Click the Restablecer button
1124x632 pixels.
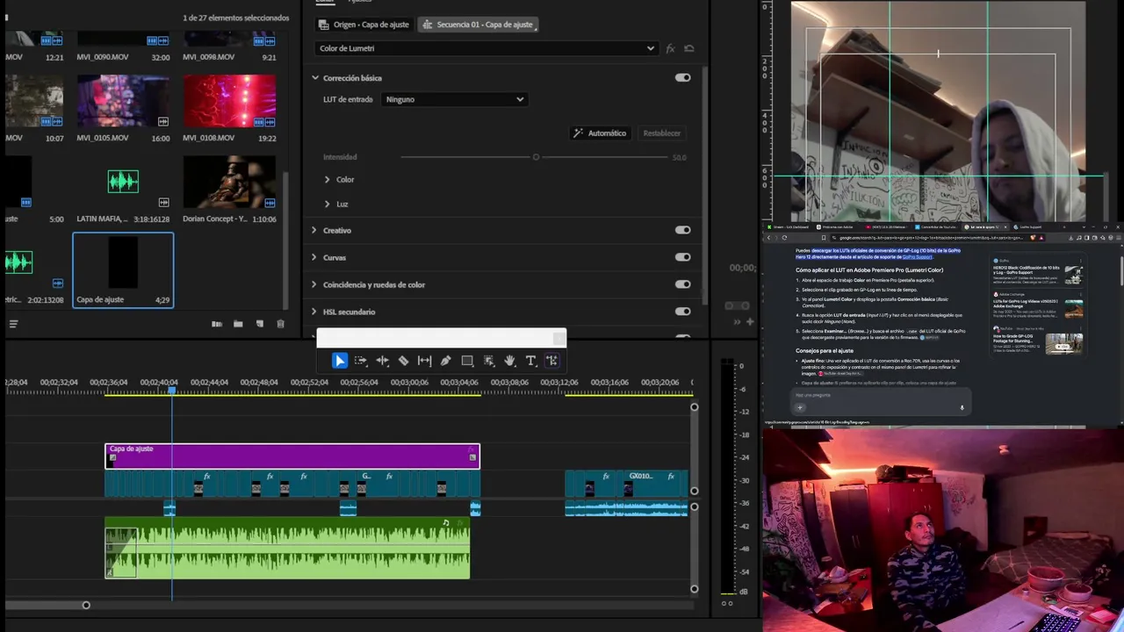coord(661,133)
